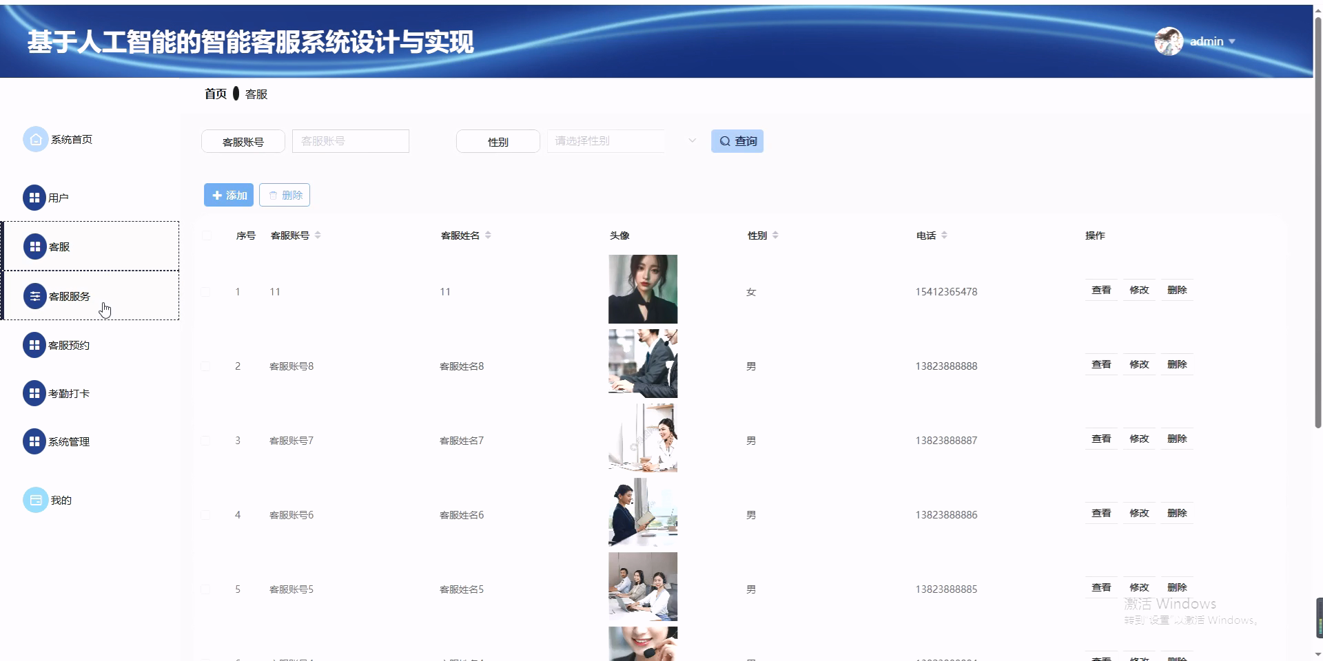The width and height of the screenshot is (1323, 661).
Task: Sort by 性别 column arrows
Action: [x=775, y=235]
